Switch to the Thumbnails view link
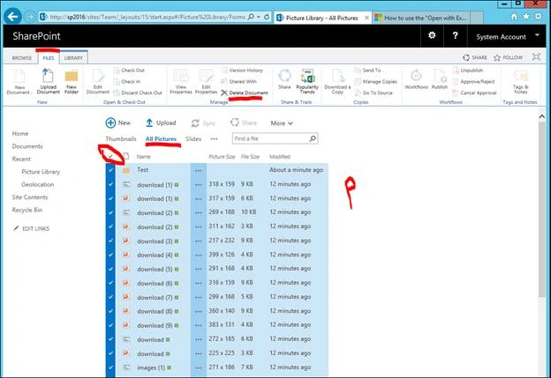Image resolution: width=551 pixels, height=378 pixels. pos(121,139)
